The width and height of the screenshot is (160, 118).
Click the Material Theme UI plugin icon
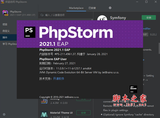pyautogui.click(x=44, y=114)
